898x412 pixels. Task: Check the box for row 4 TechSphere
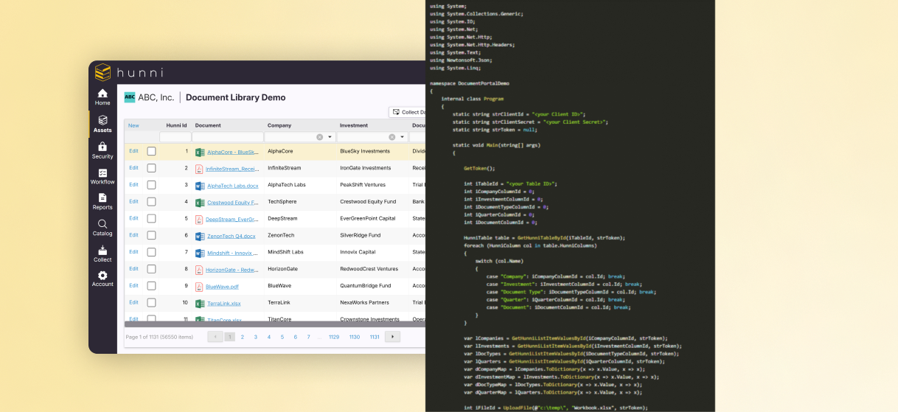click(x=151, y=202)
